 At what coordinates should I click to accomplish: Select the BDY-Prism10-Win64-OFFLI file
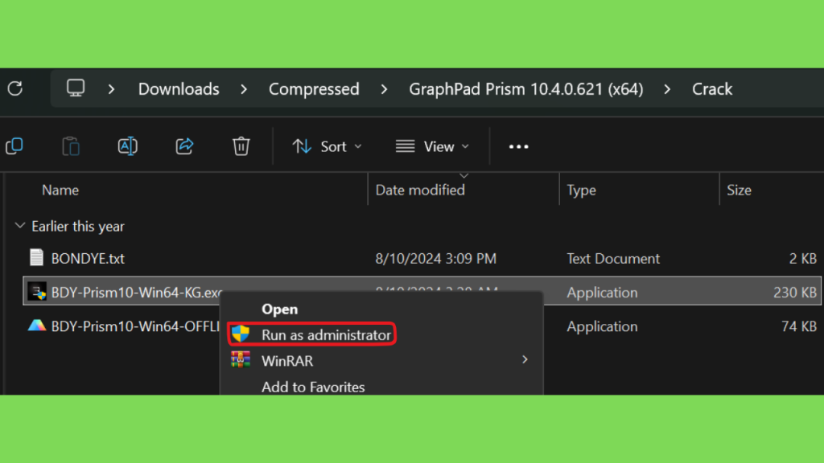(x=135, y=326)
